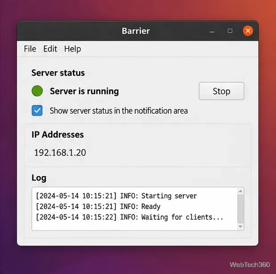
Task: Uncheck Show server status in notification area
Action: click(37, 110)
